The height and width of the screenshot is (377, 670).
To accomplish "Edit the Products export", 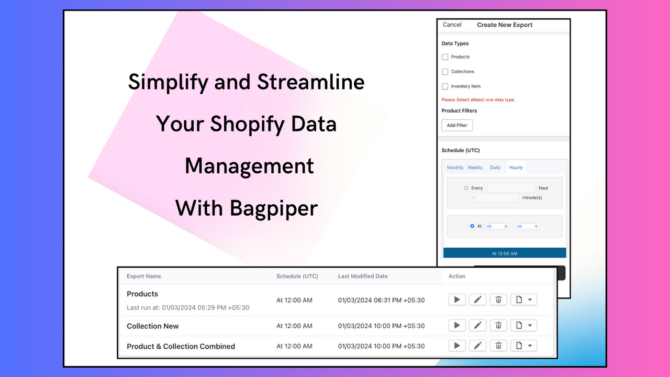I will point(477,300).
